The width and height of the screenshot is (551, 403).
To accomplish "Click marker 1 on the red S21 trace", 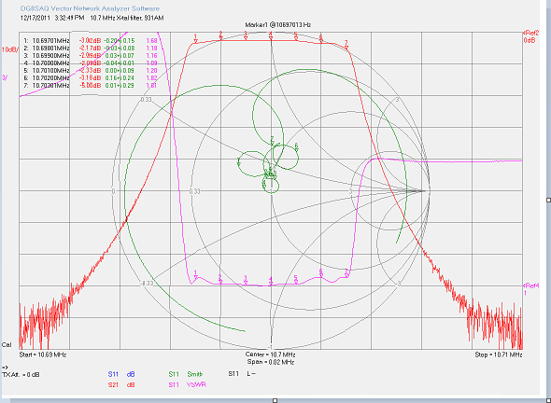I will pos(196,38).
